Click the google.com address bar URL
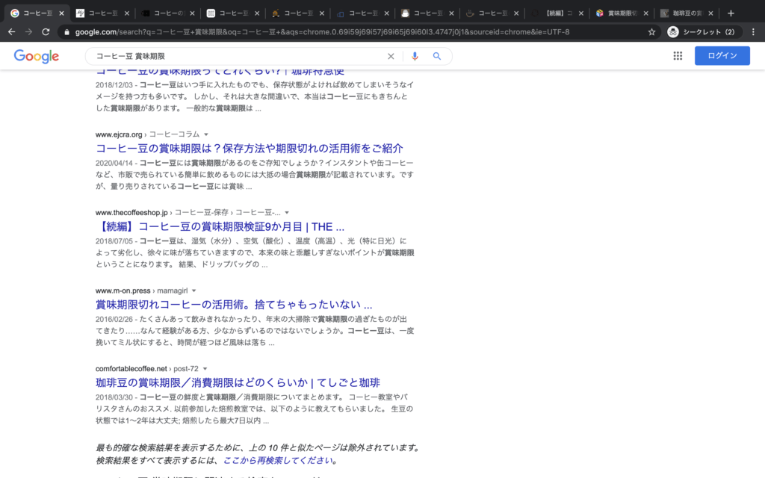Image resolution: width=765 pixels, height=478 pixels. pyautogui.click(x=322, y=32)
